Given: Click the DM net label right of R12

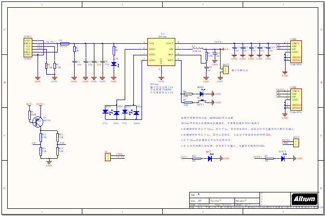Looking at the screenshot, I should click(62, 143).
